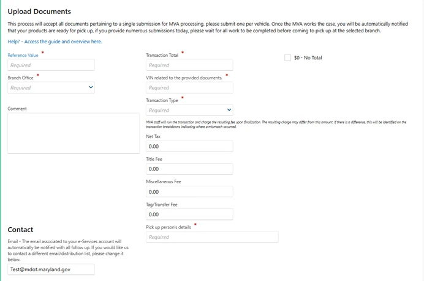Click the Title Fee label

154,159
